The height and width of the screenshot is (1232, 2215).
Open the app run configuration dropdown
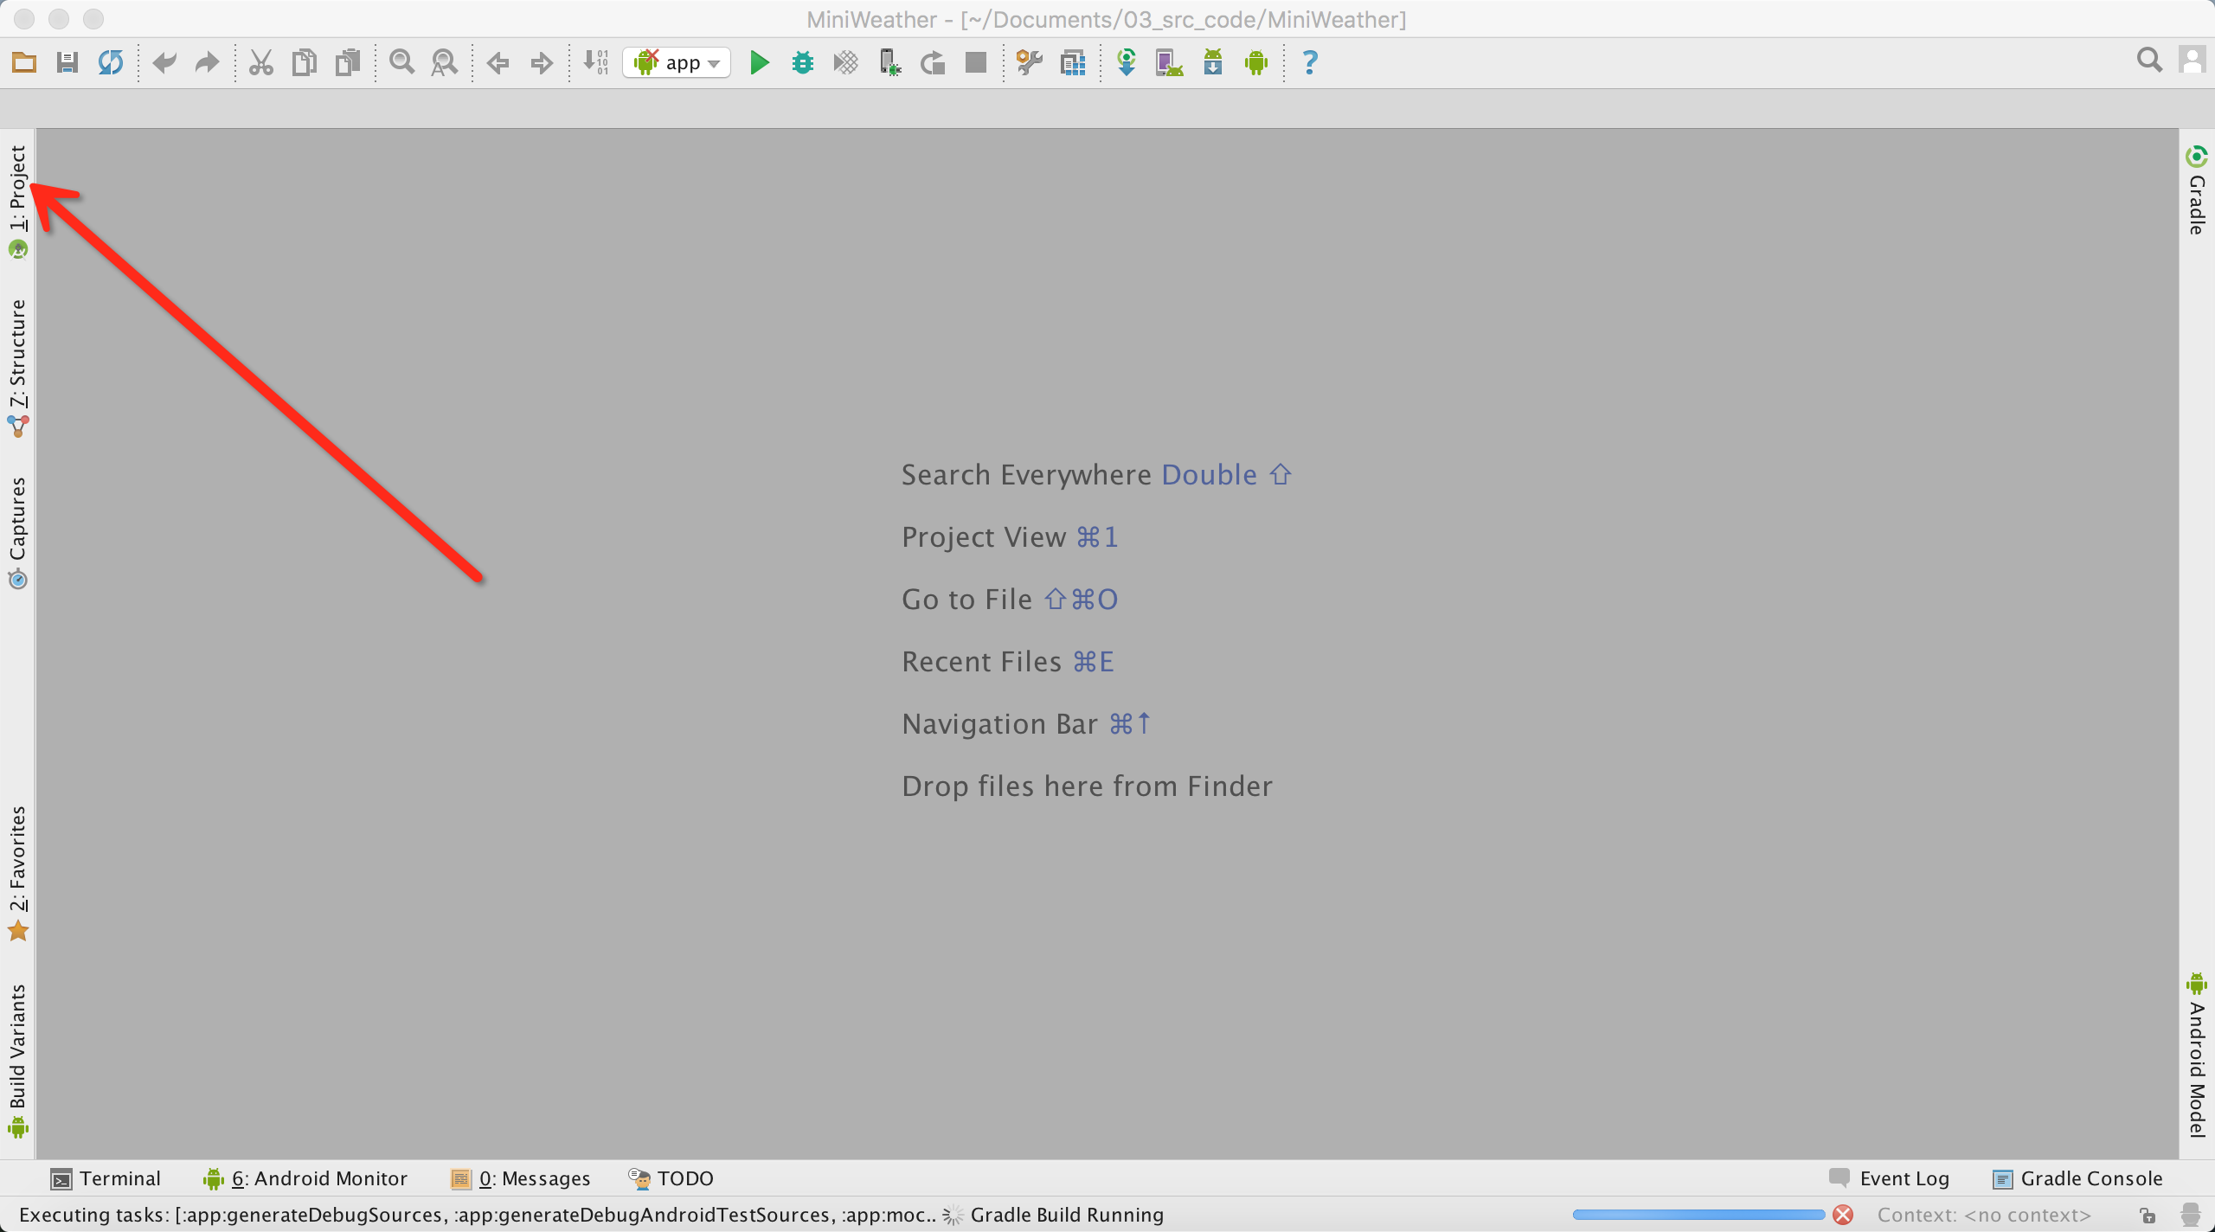(677, 62)
